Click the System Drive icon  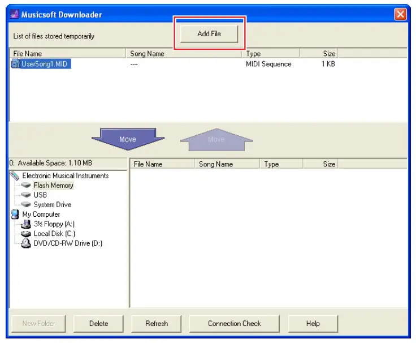(26, 204)
